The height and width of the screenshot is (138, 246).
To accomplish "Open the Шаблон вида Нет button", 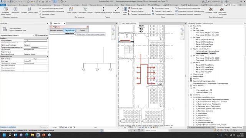I will coord(35,59).
